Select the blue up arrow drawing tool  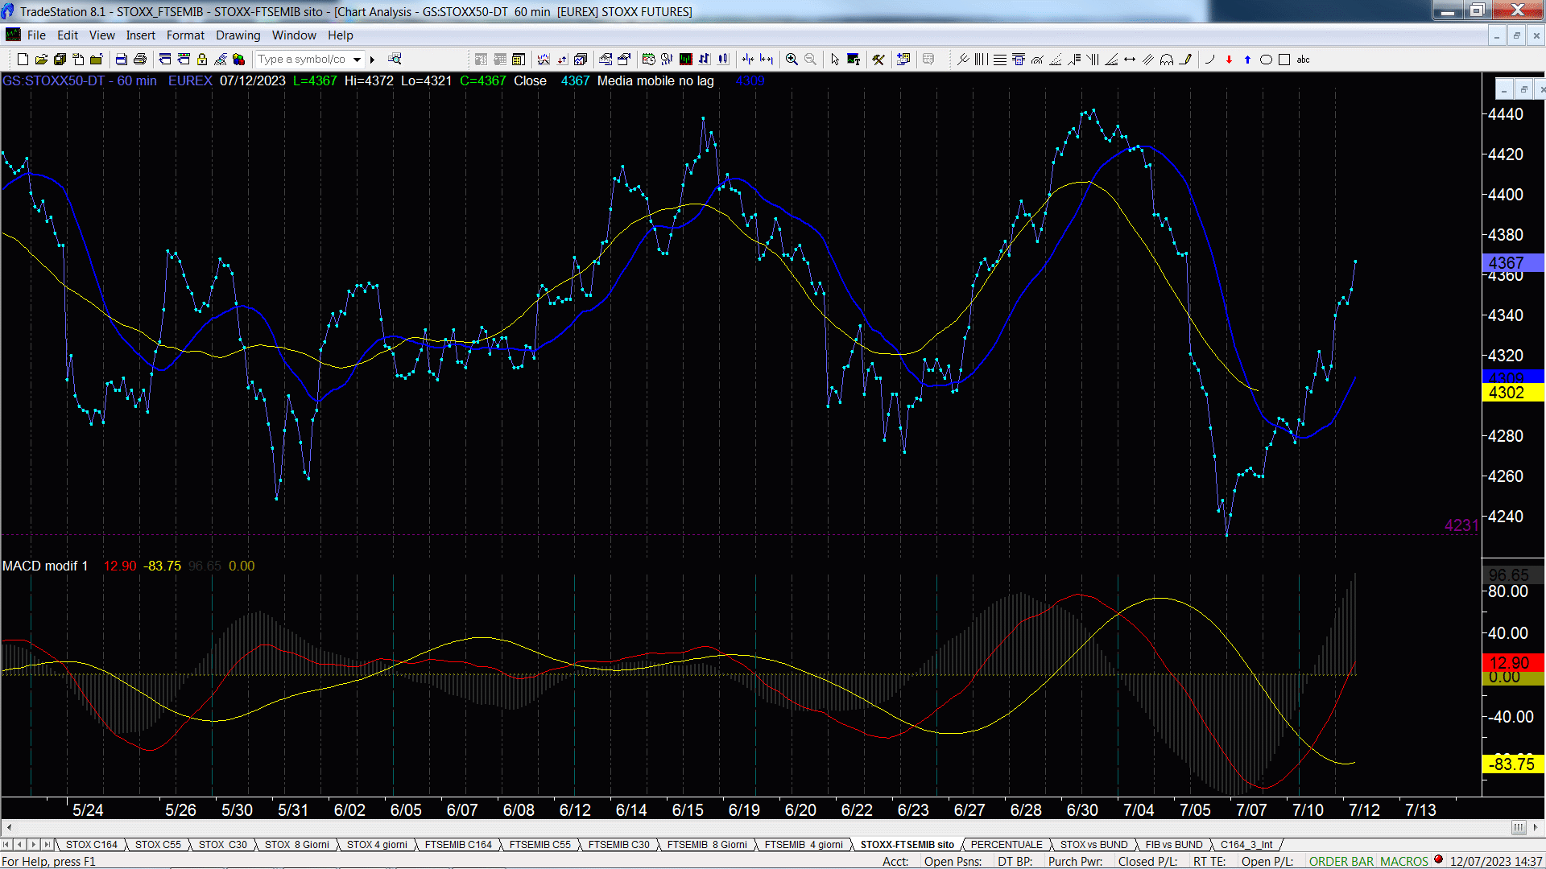pyautogui.click(x=1247, y=59)
